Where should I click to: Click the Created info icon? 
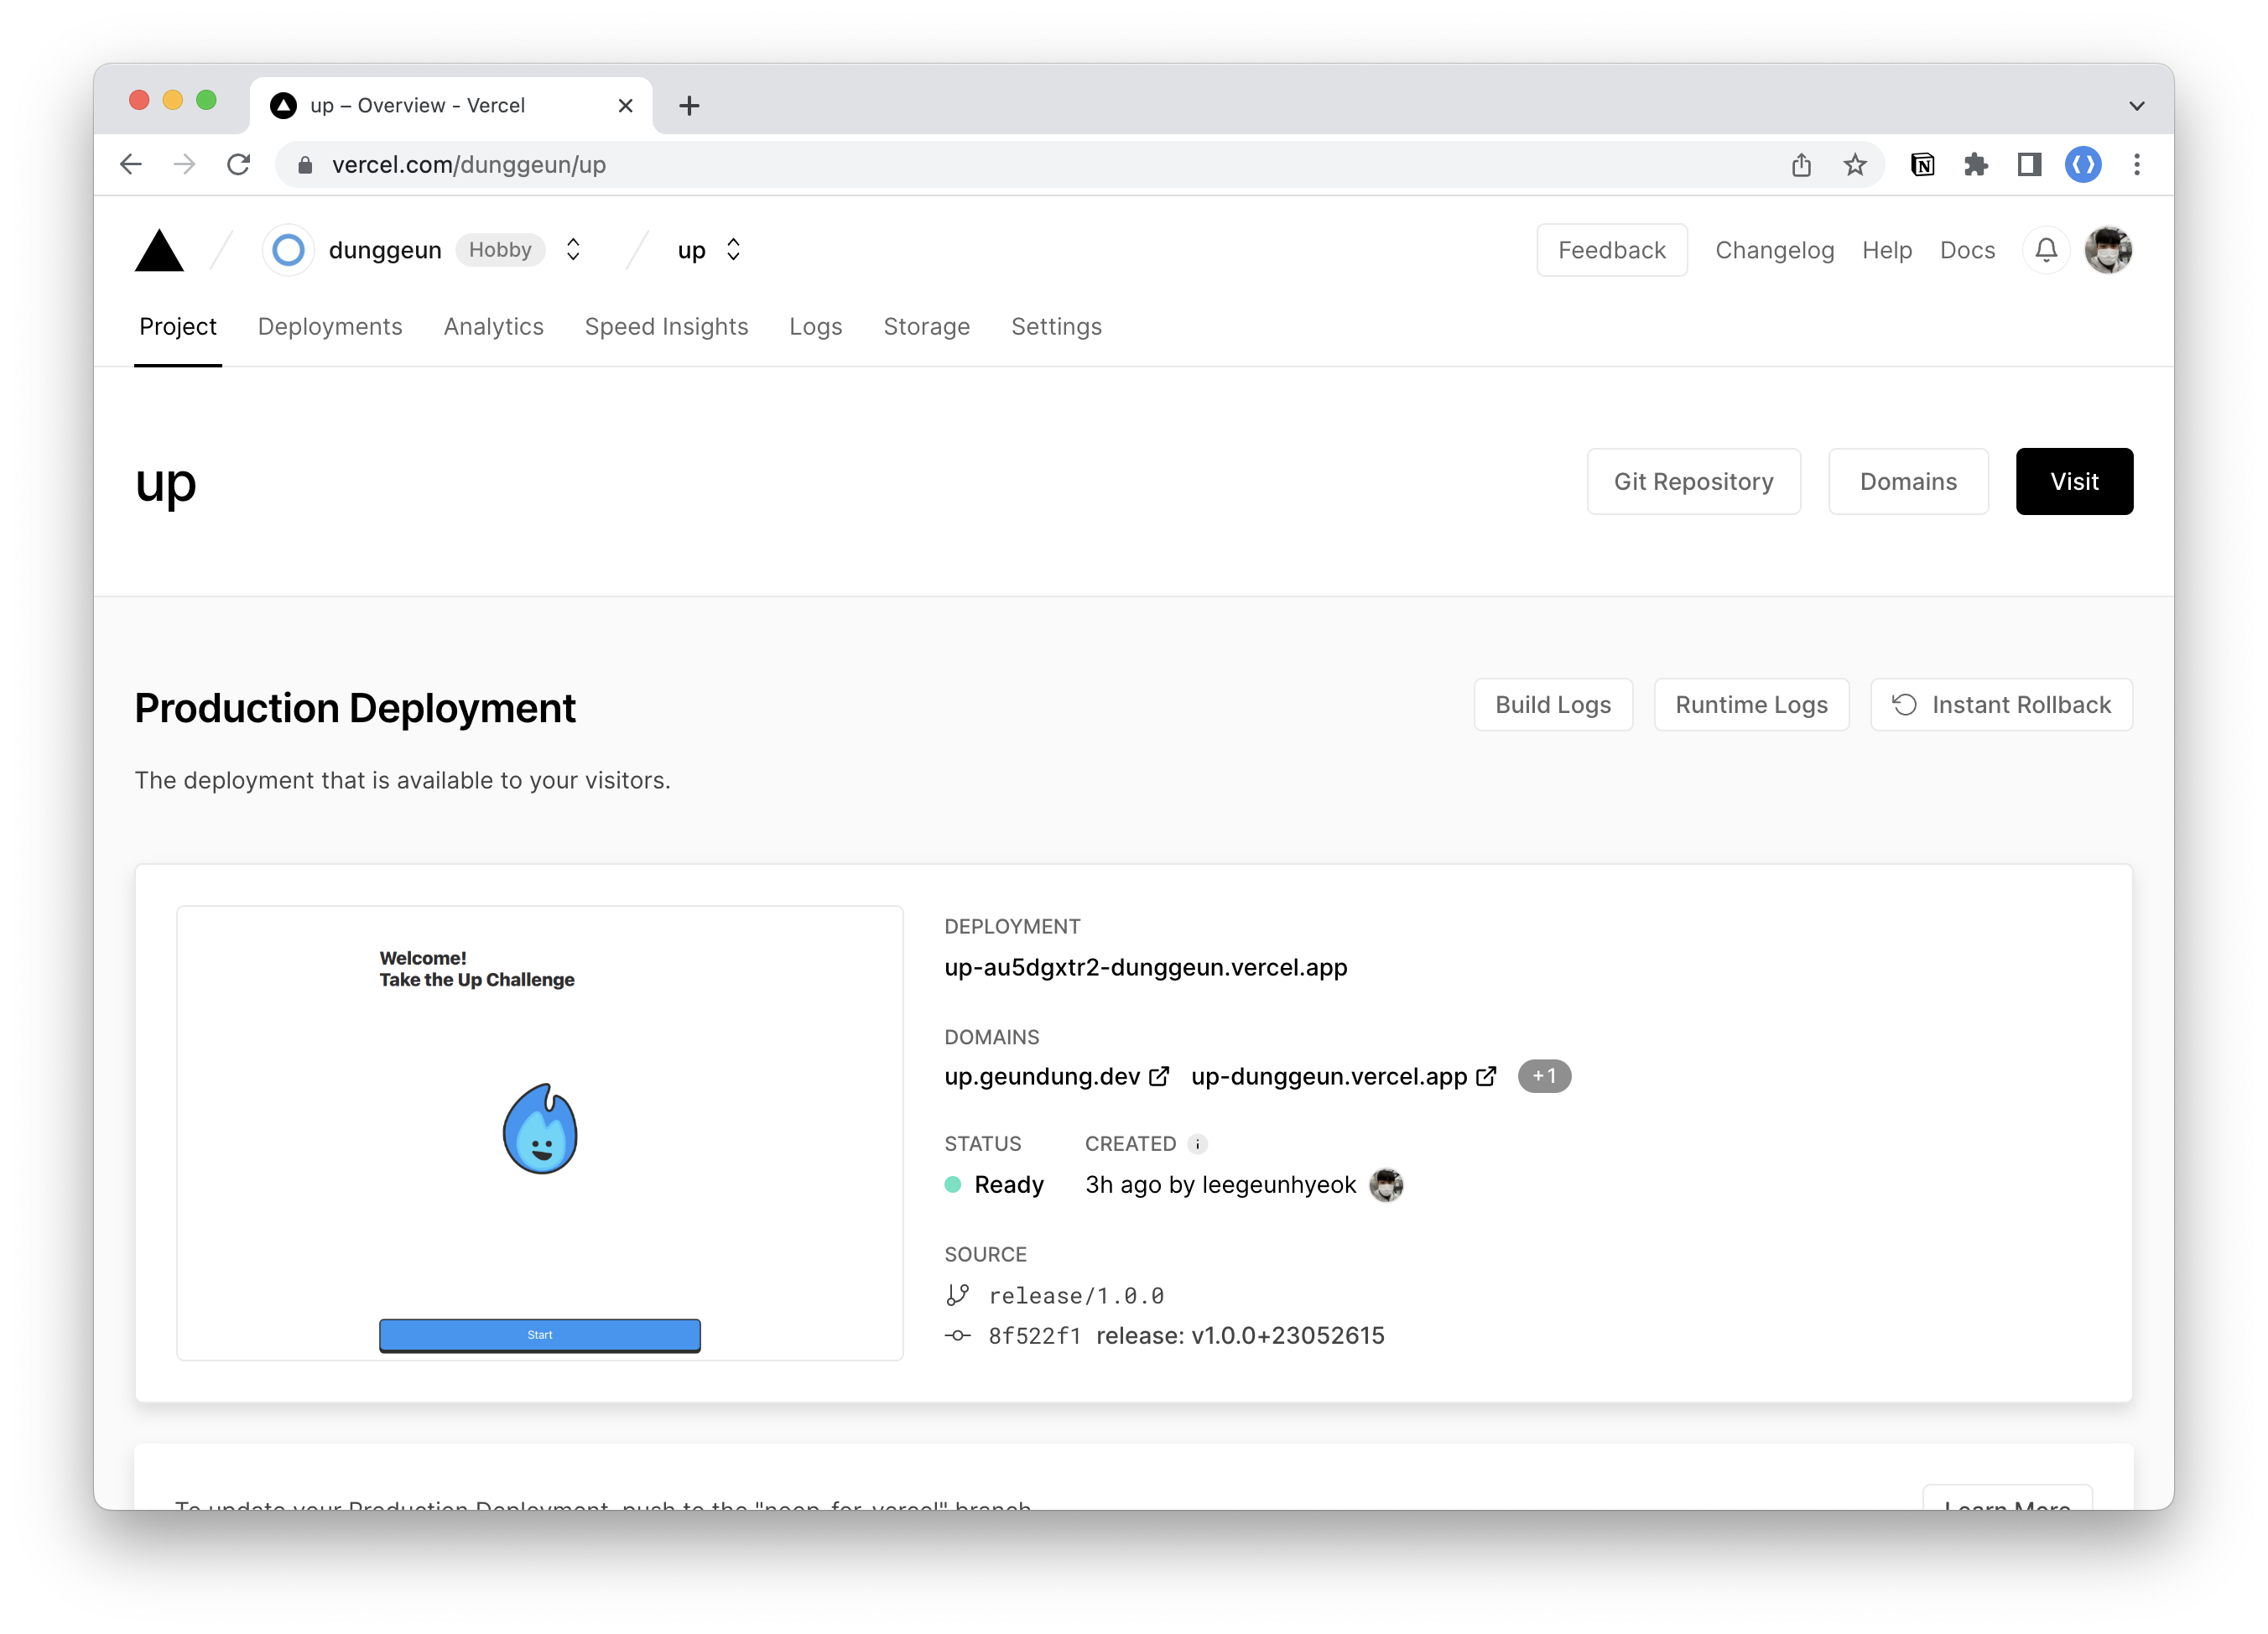[1197, 1144]
